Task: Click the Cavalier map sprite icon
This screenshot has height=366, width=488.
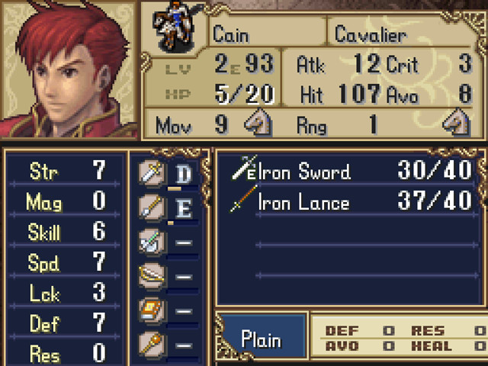Action: pos(175,26)
